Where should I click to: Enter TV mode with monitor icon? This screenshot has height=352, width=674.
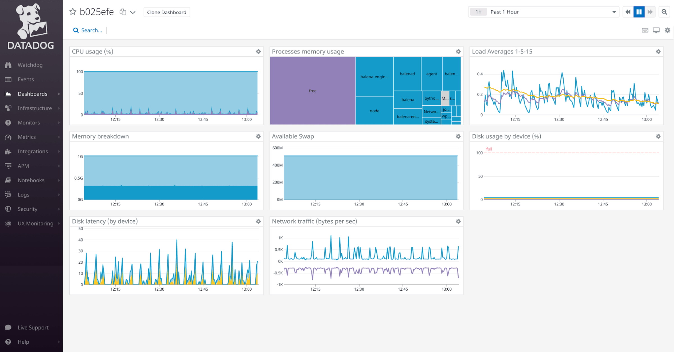(x=656, y=30)
